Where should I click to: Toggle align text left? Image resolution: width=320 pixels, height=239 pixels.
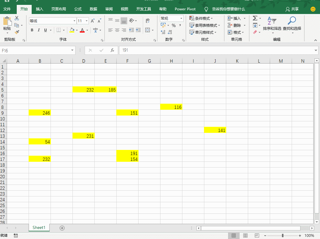point(111,30)
